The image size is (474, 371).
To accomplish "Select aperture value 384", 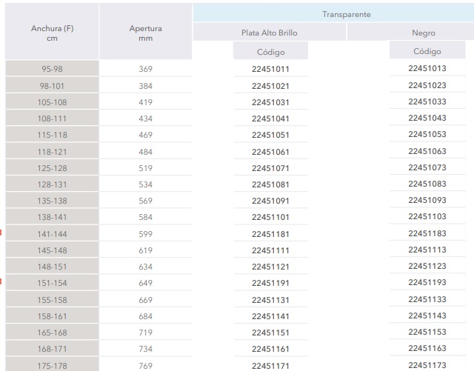I will 145,85.
